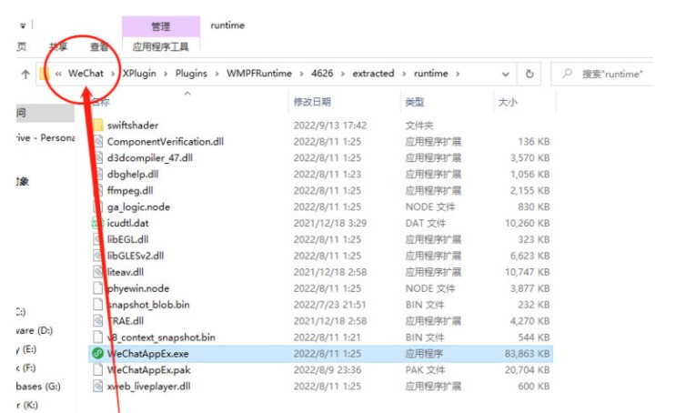Select liteav.dll file name

click(x=126, y=272)
